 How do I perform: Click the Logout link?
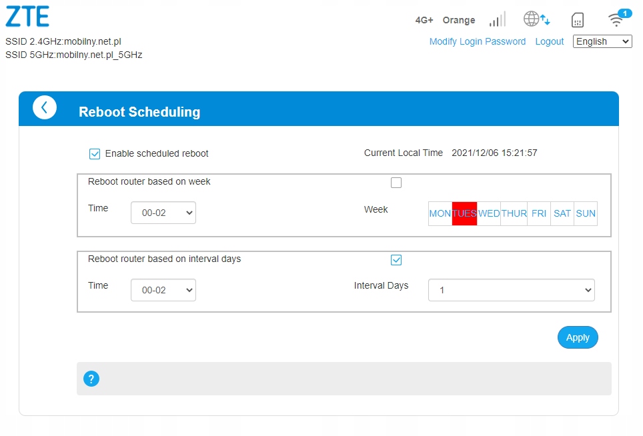tap(550, 41)
